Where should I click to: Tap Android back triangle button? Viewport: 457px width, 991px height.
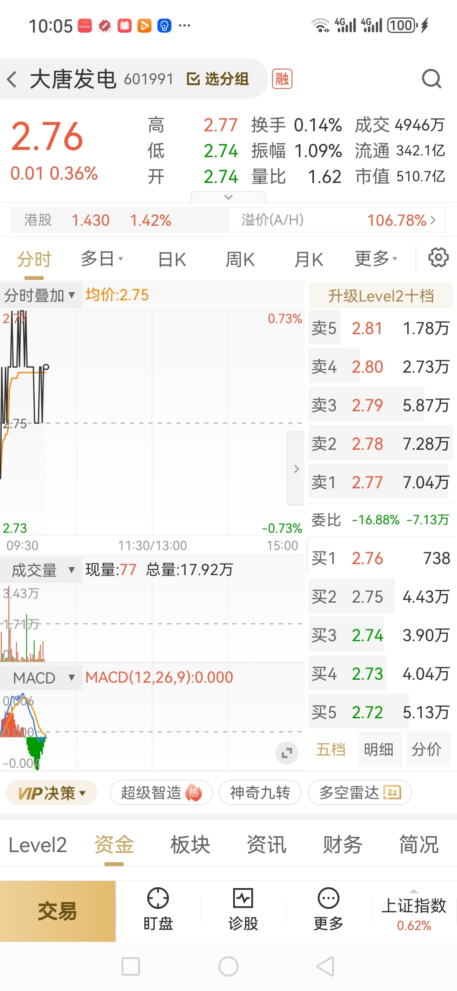[326, 966]
